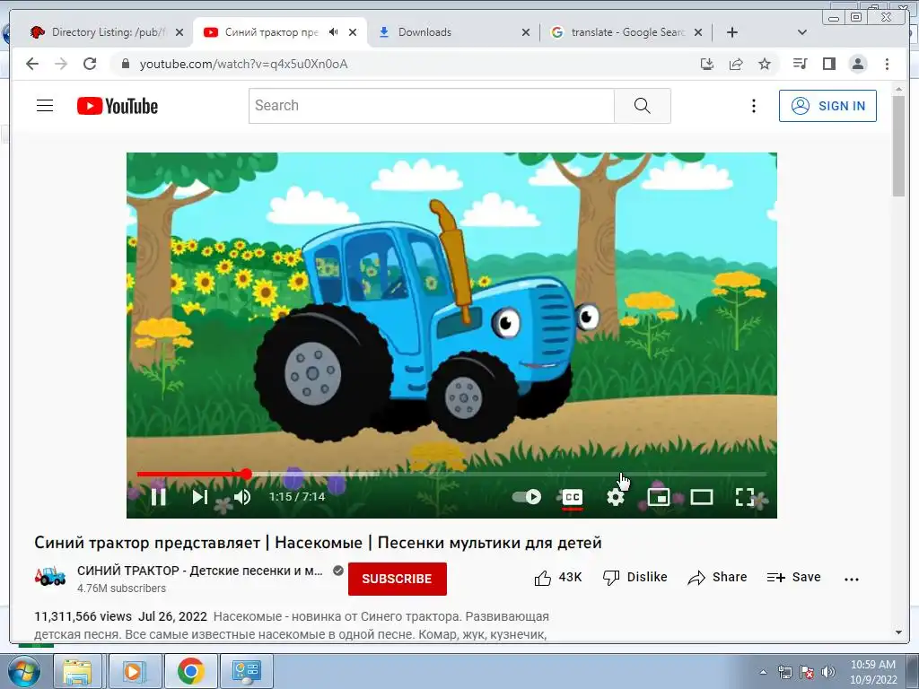Screen dimensions: 919x689
Task: Pause the video with the pause button
Action: [158, 497]
